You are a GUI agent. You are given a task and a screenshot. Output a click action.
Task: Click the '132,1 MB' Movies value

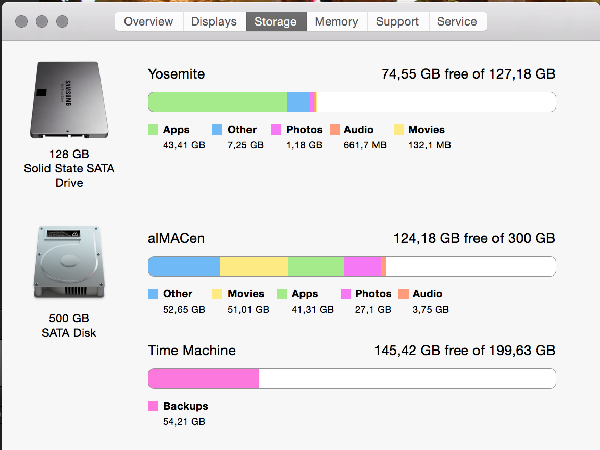[430, 145]
